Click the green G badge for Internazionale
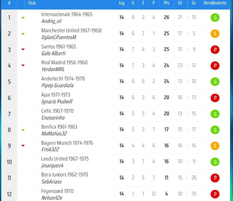Image resolution: width=233 pixels, height=201 pixels. point(215,17)
